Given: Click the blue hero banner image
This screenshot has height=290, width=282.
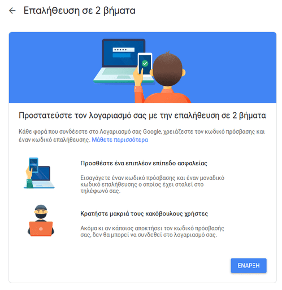Looking at the screenshot, I should pyautogui.click(x=142, y=68).
